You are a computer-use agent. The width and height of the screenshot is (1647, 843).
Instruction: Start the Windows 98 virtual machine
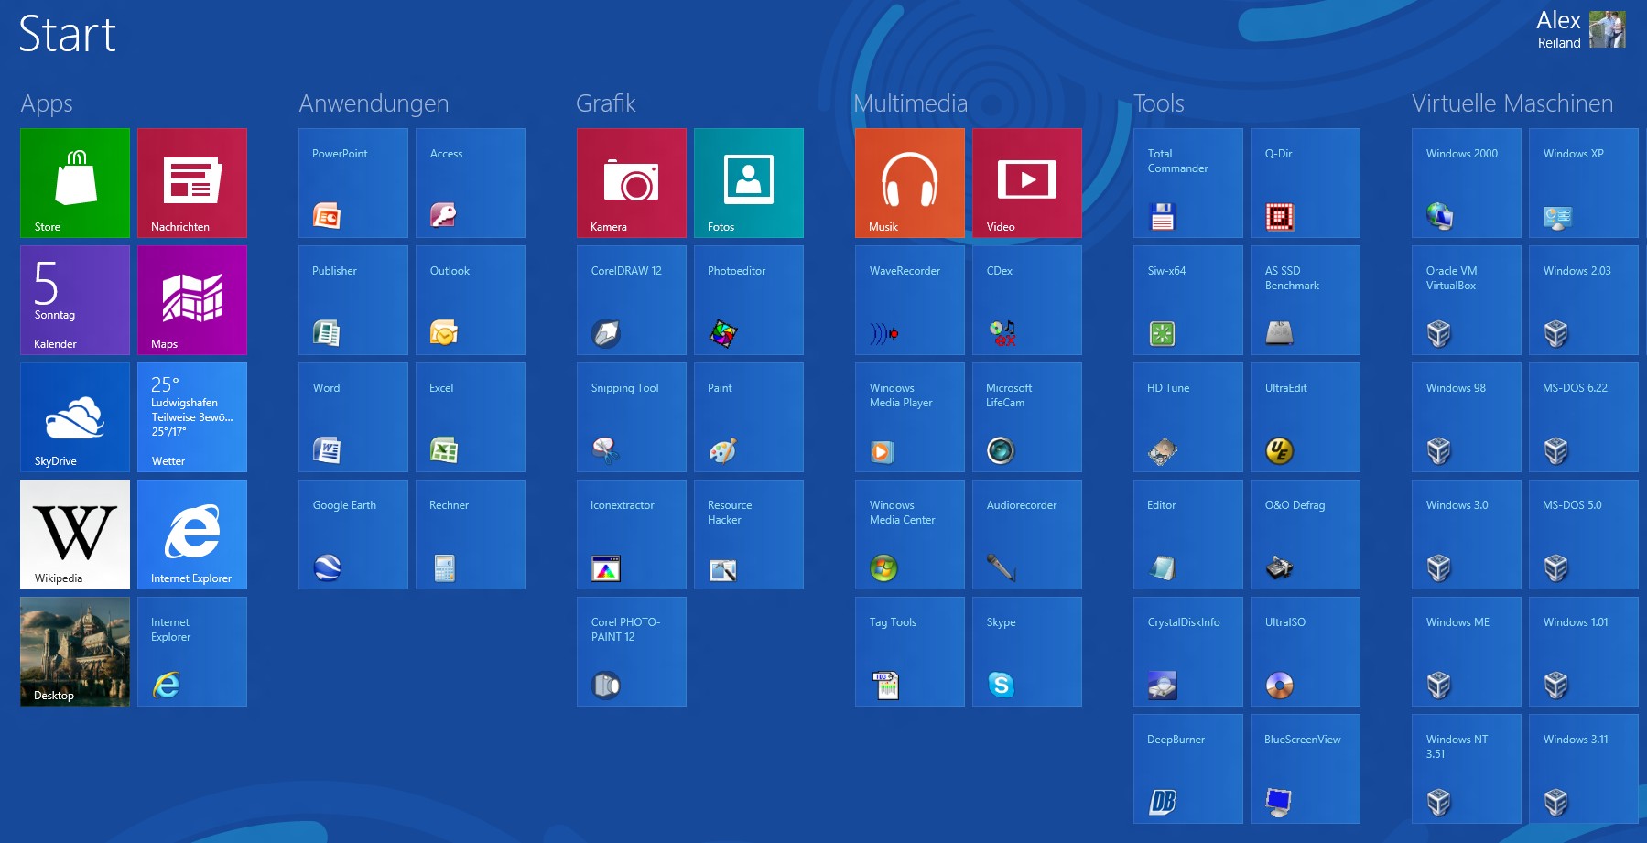click(x=1467, y=417)
